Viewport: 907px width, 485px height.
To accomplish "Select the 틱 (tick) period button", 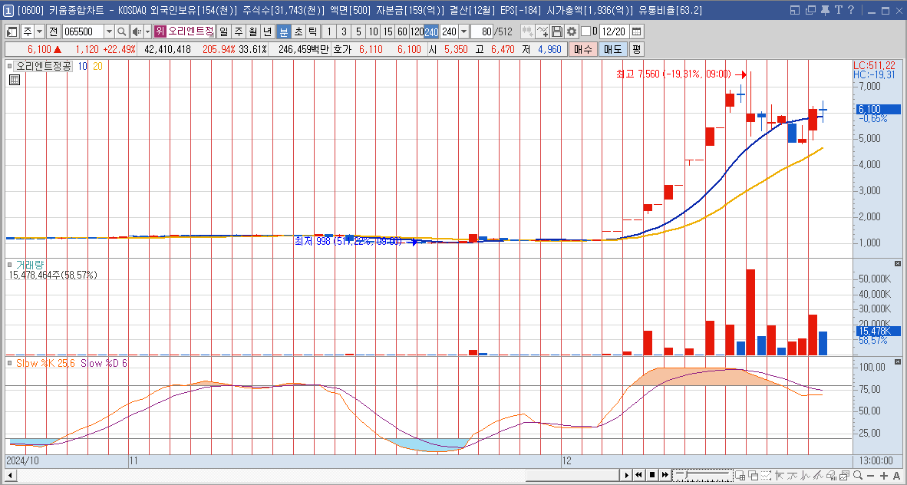I will [312, 31].
